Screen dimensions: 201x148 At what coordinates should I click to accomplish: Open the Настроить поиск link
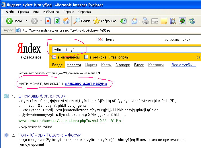click(x=176, y=40)
